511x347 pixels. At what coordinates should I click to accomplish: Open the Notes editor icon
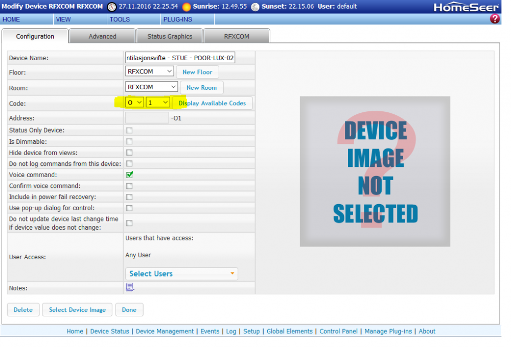tap(130, 288)
